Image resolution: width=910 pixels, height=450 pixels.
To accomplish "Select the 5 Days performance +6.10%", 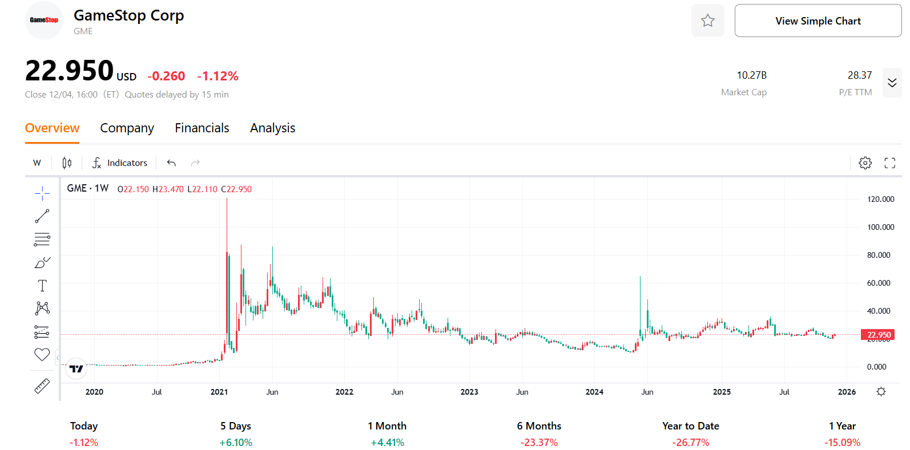I will [x=236, y=443].
